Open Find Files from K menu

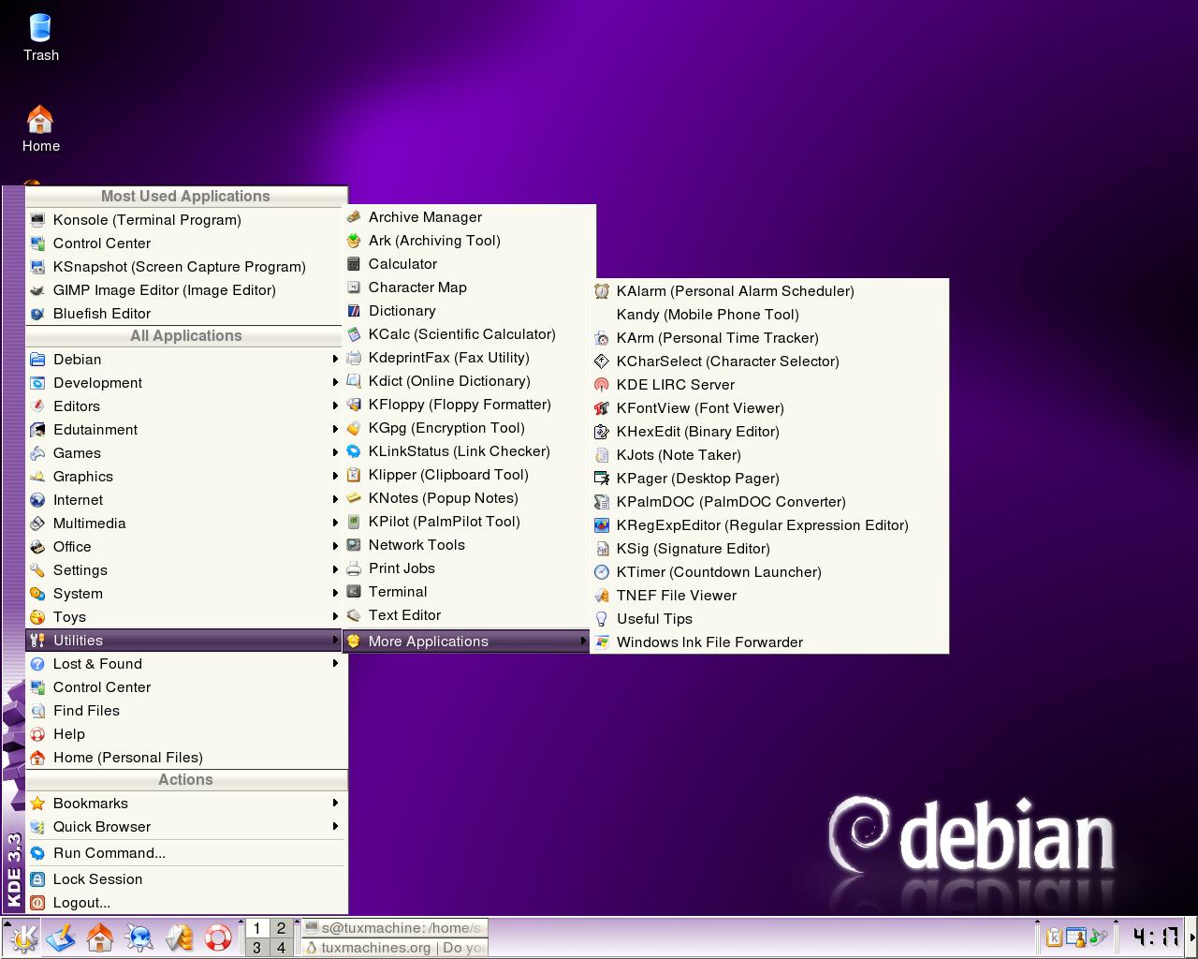pyautogui.click(x=185, y=711)
